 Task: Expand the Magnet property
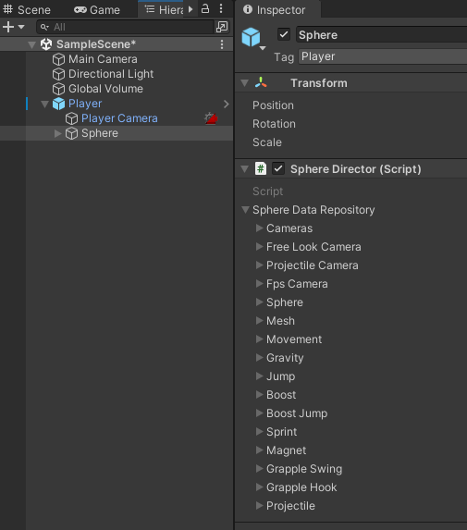click(x=259, y=450)
